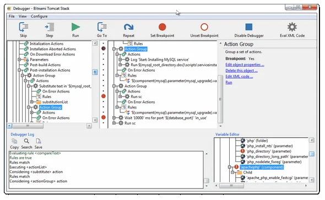
Task: Open the File menu
Action: [x=12, y=16]
